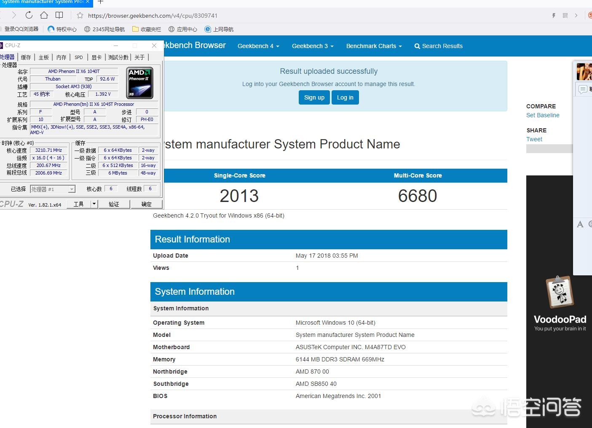Click the AMD SB850 40 southbridge value
Viewport: 592px width, 428px height.
pyautogui.click(x=316, y=384)
